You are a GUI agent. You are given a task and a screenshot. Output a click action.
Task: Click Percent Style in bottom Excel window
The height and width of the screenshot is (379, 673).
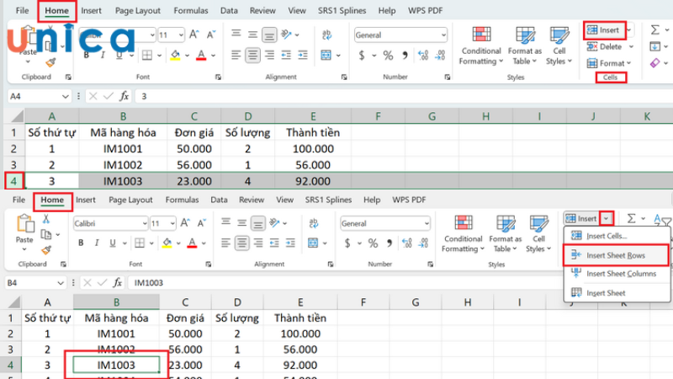[x=373, y=243]
